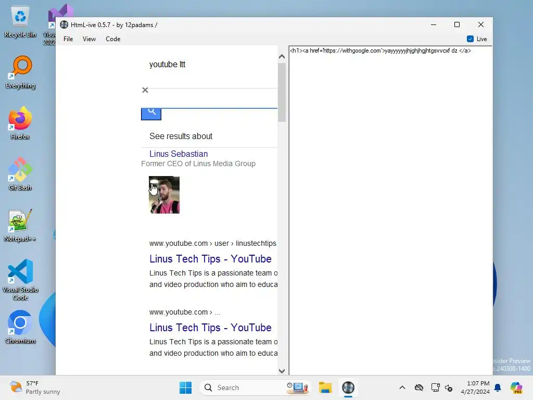Select the Chromium desktop icon
Image resolution: width=533 pixels, height=400 pixels.
(x=20, y=327)
